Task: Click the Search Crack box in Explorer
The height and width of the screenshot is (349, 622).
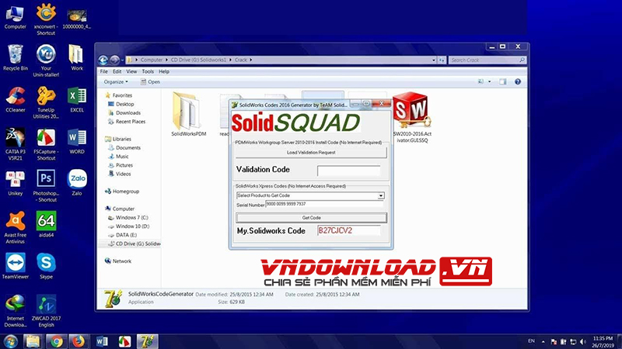Action: 487,60
